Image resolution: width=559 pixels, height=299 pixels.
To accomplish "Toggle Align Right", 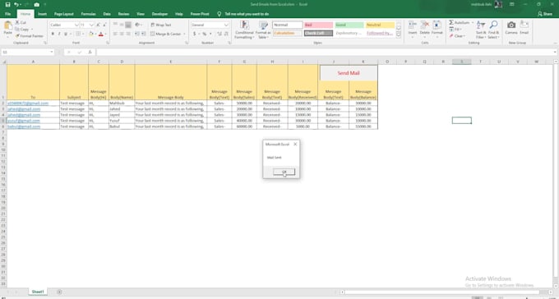I will pyautogui.click(x=128, y=34).
